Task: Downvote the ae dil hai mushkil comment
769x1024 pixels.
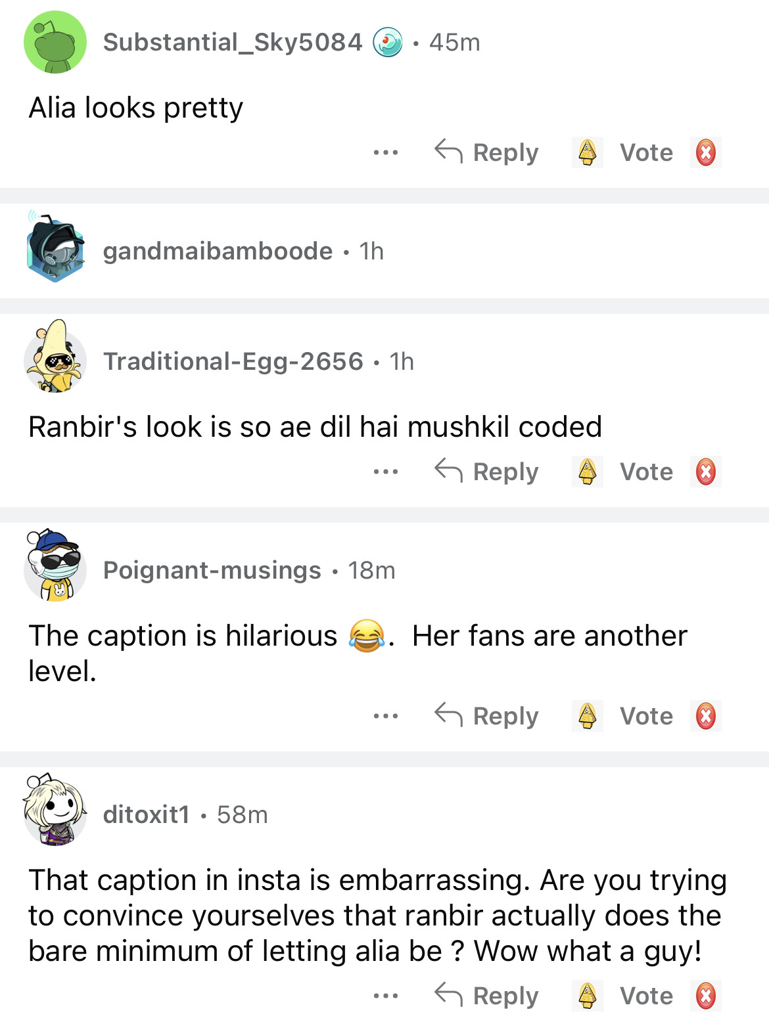Action: 705,472
